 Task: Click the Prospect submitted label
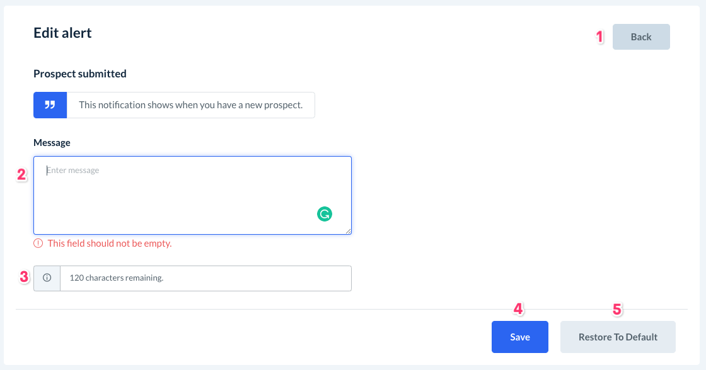80,74
